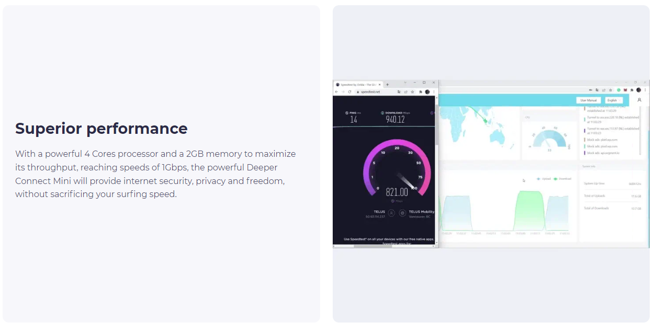The image size is (656, 333).
Task: Click the globe icon beside TELUS Mobility
Action: coord(402,213)
